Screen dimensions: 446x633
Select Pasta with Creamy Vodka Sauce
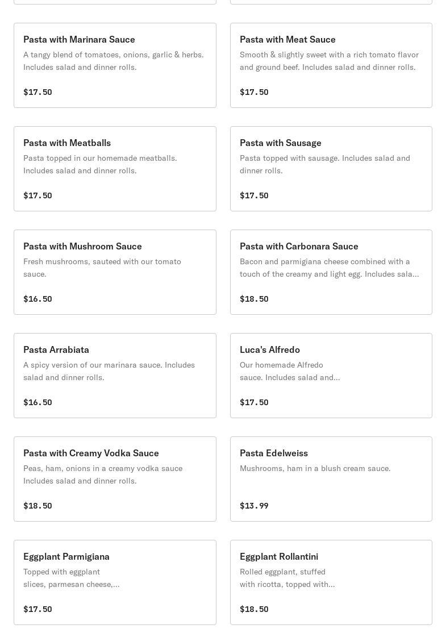coord(115,479)
